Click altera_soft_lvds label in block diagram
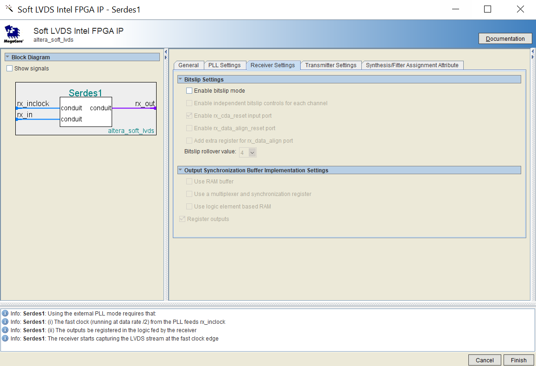The height and width of the screenshot is (366, 536). coord(131,131)
